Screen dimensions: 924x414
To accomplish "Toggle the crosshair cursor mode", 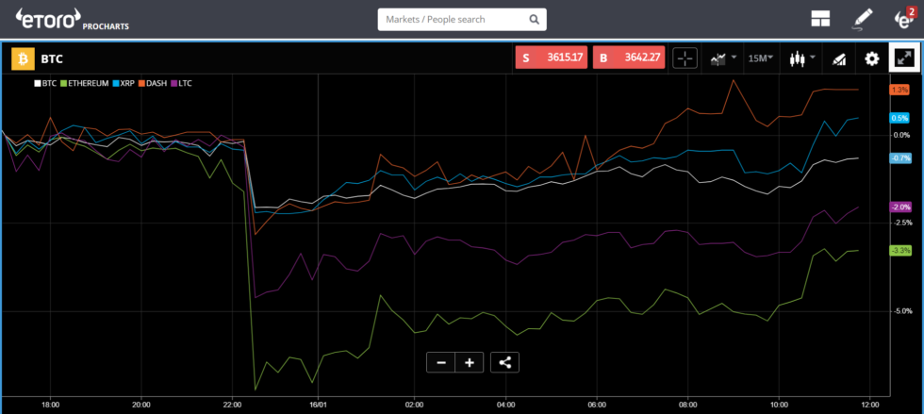I will pyautogui.click(x=685, y=58).
